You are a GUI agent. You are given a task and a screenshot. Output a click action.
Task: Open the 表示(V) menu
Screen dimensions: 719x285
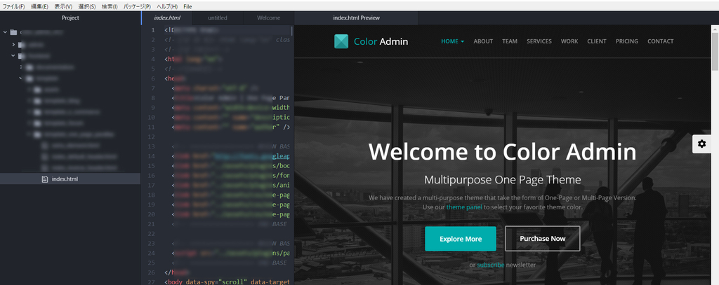tap(63, 6)
